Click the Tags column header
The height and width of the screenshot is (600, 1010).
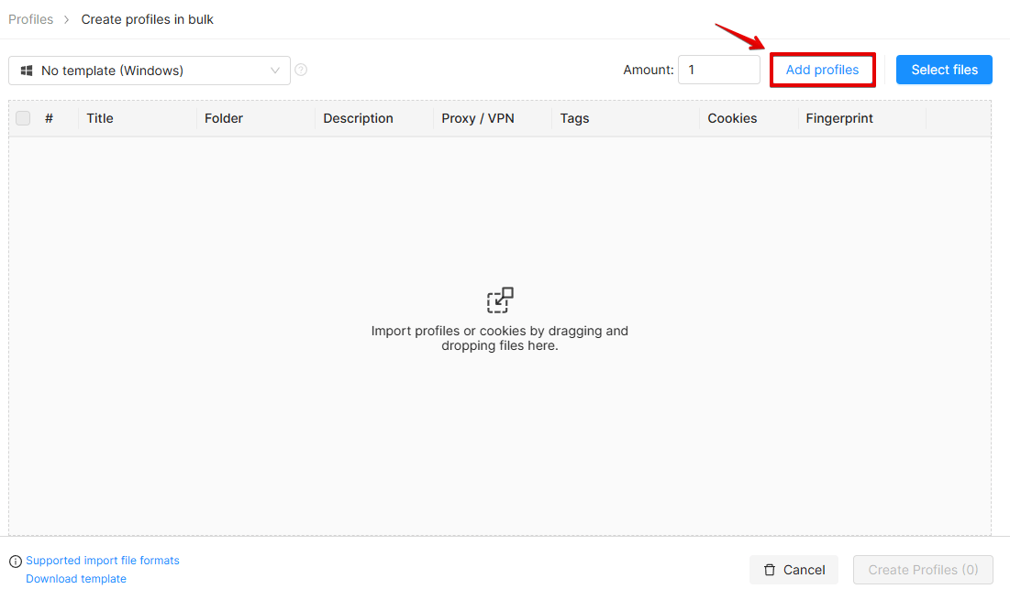pyautogui.click(x=574, y=118)
